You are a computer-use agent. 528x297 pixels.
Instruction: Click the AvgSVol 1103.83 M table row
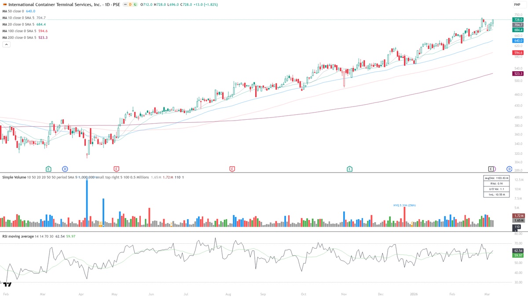click(496, 178)
